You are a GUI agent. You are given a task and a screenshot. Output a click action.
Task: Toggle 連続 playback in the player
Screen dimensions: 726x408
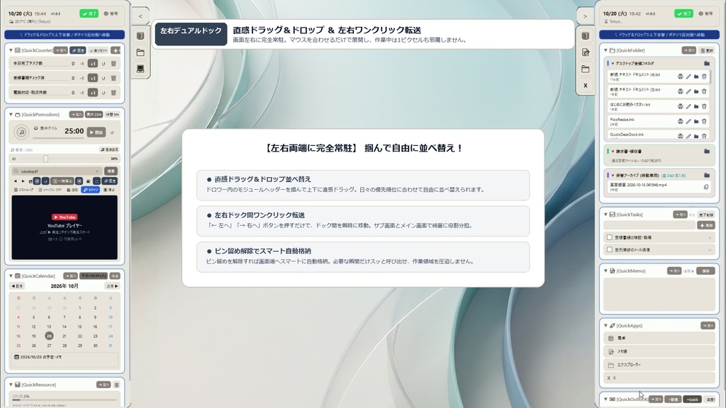pos(73,190)
